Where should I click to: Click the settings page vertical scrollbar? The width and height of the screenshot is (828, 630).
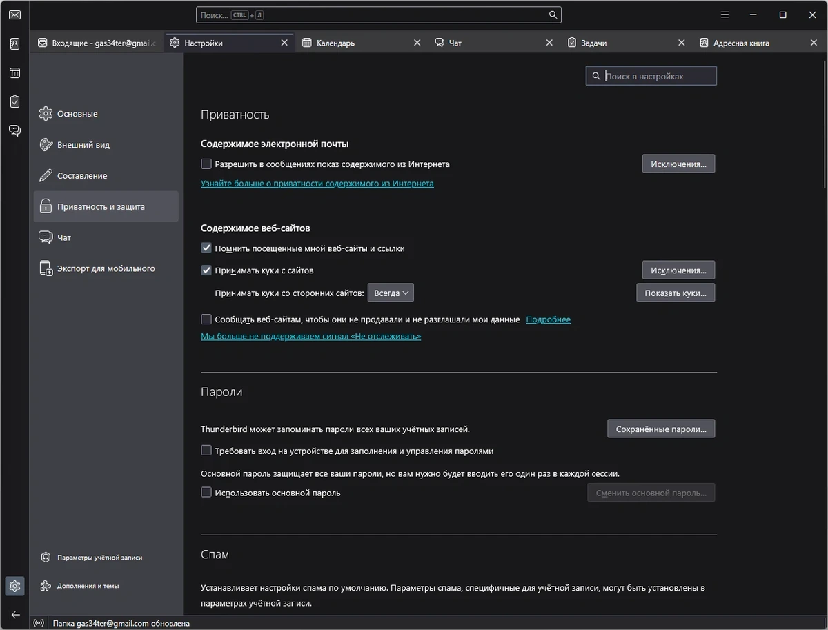click(824, 124)
